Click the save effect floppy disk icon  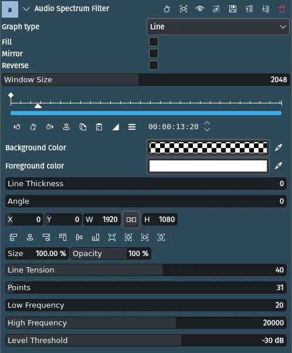point(233,9)
